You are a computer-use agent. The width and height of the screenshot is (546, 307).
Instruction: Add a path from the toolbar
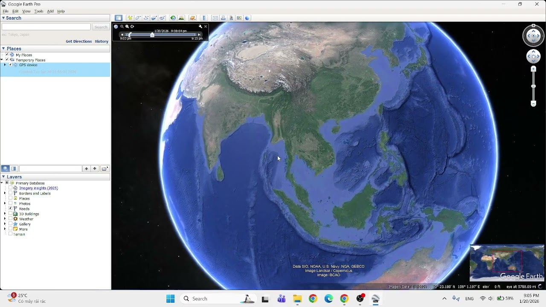146,18
